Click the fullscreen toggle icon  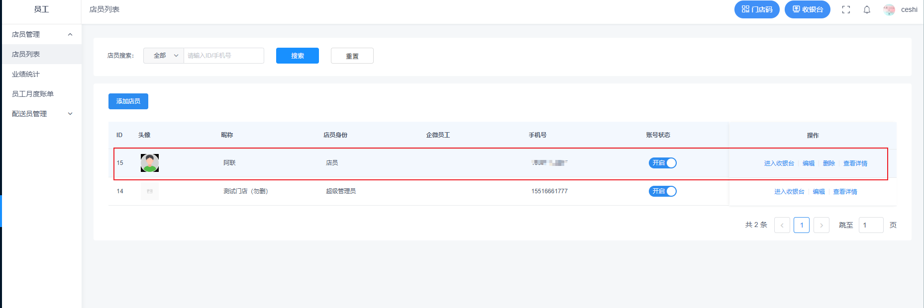pos(846,9)
